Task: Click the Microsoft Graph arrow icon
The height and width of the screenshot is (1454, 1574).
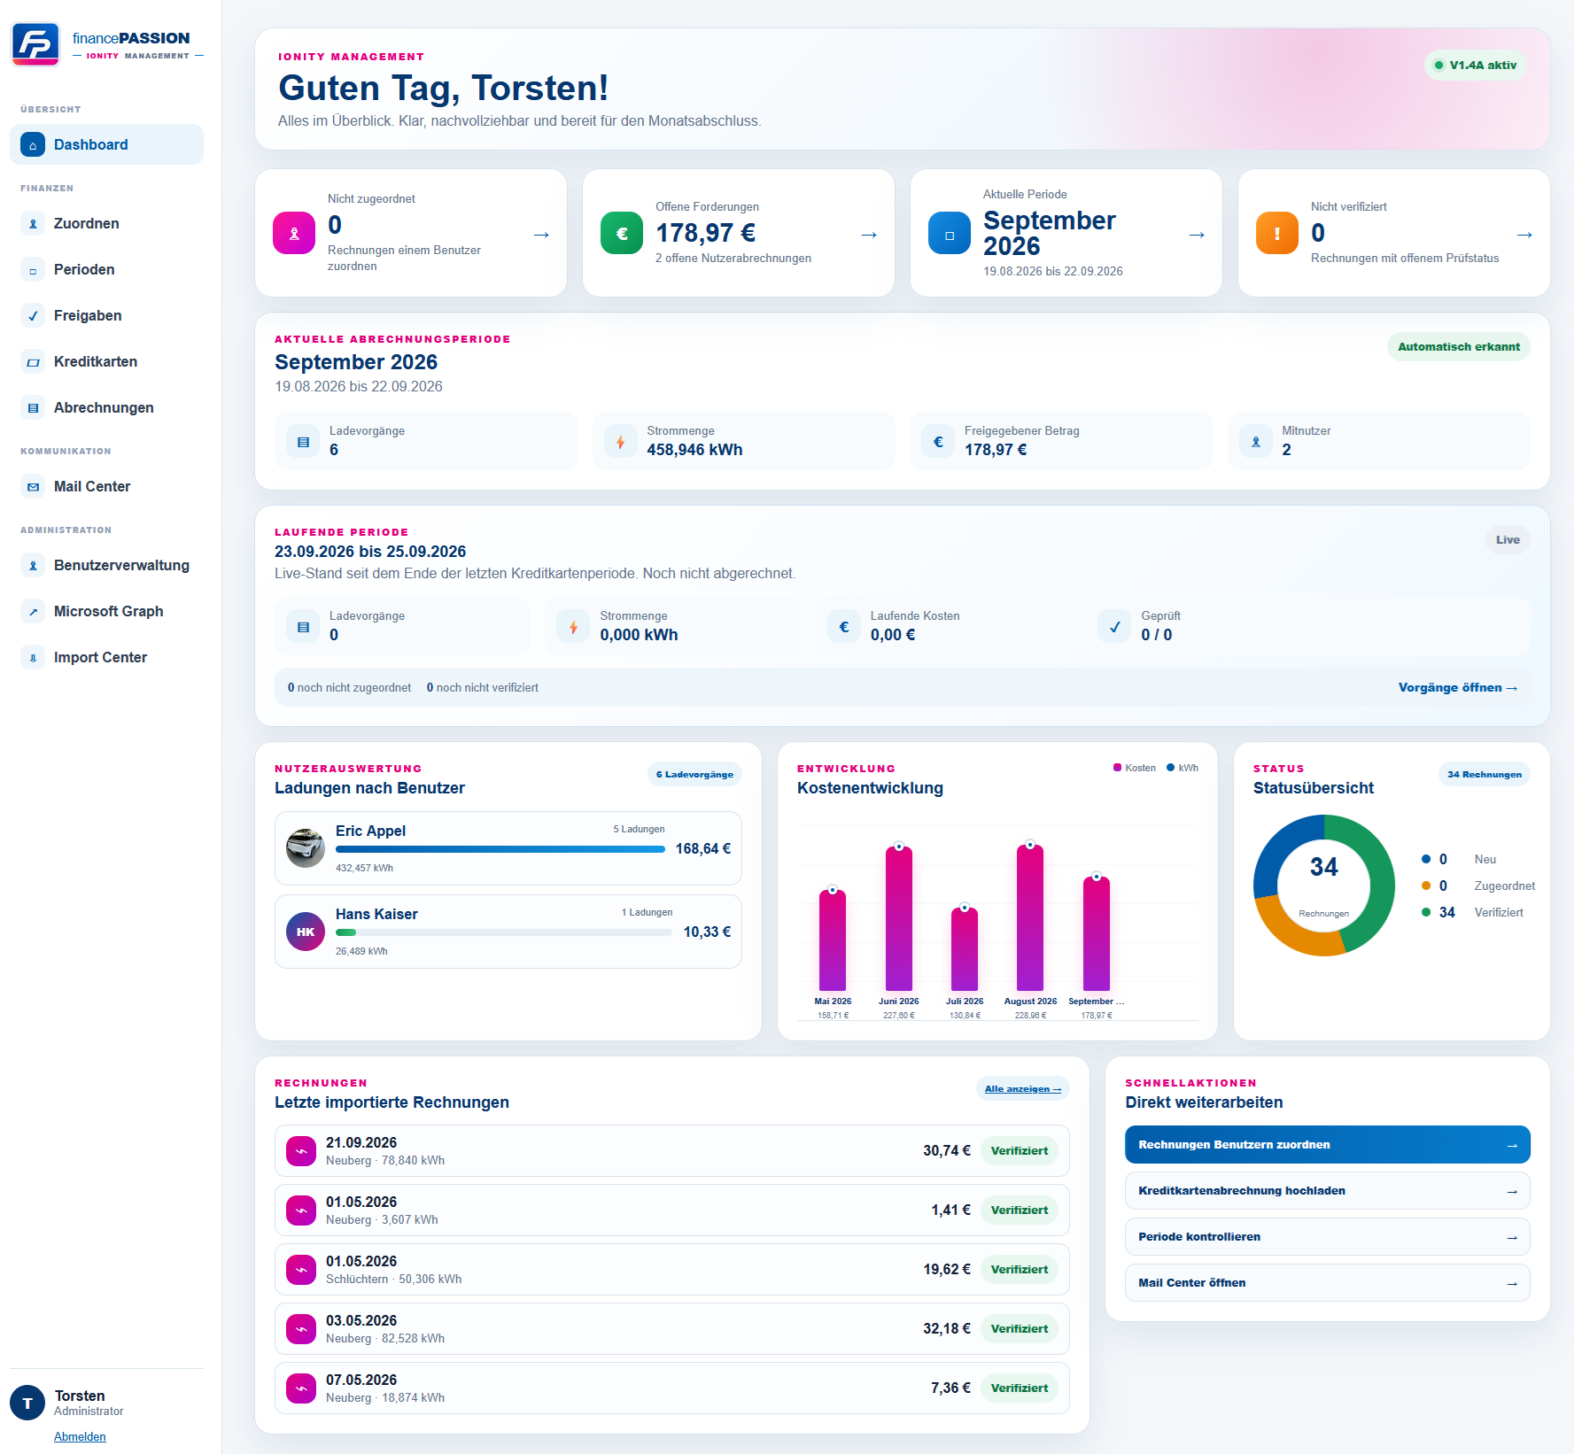Action: pos(33,611)
